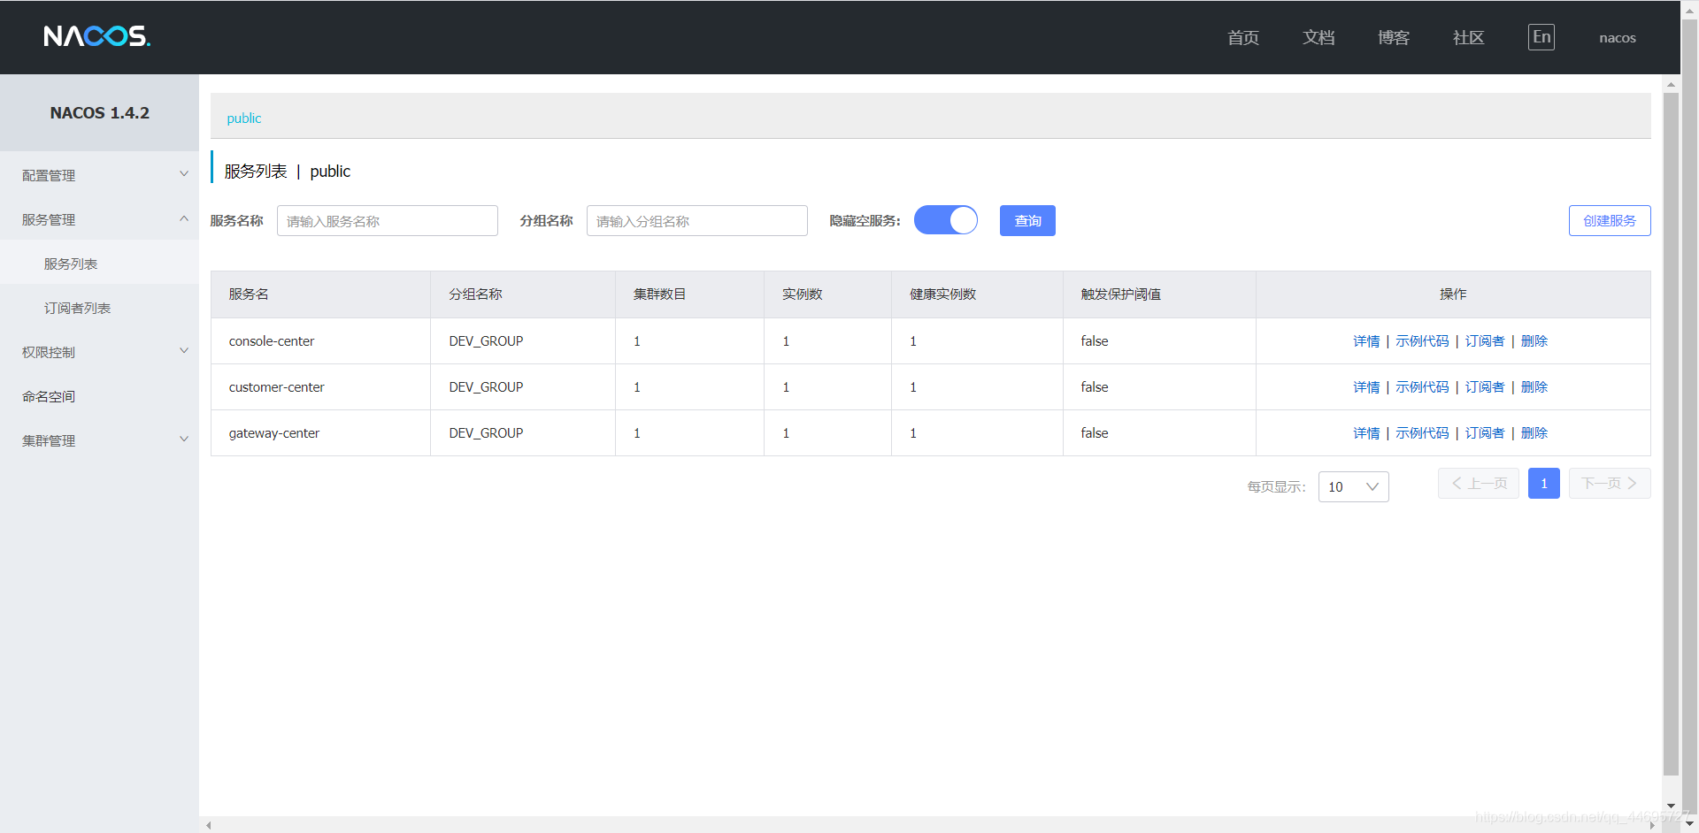Click the 查询 search button
The width and height of the screenshot is (1699, 833).
tap(1027, 220)
